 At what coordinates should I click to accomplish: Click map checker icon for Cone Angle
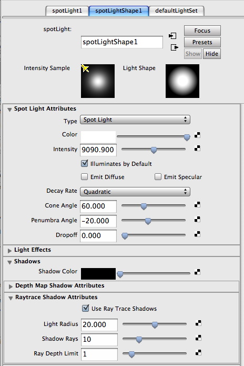pos(197,205)
